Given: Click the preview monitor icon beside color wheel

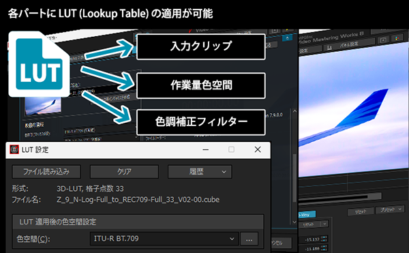Looking at the screenshot, I should (x=383, y=40).
